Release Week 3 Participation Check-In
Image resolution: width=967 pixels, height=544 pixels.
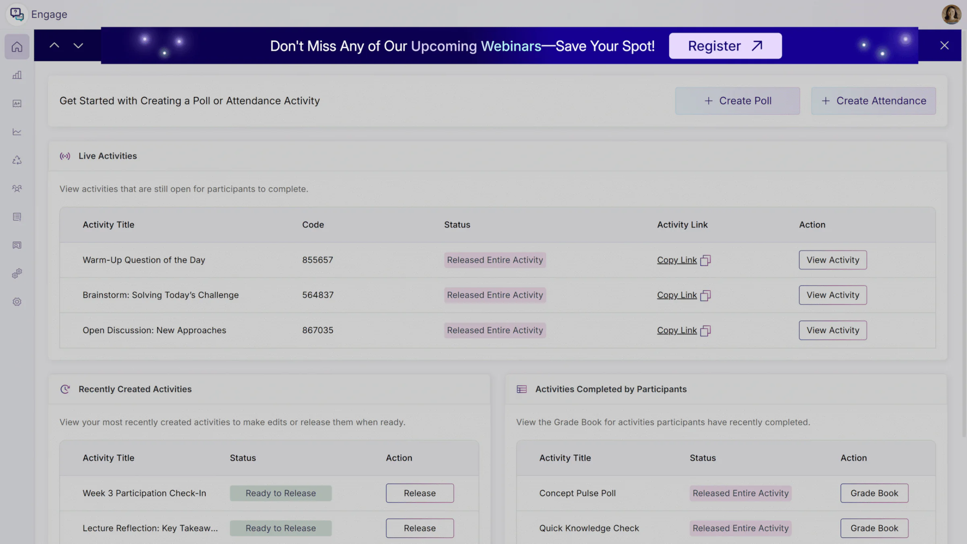(x=419, y=493)
